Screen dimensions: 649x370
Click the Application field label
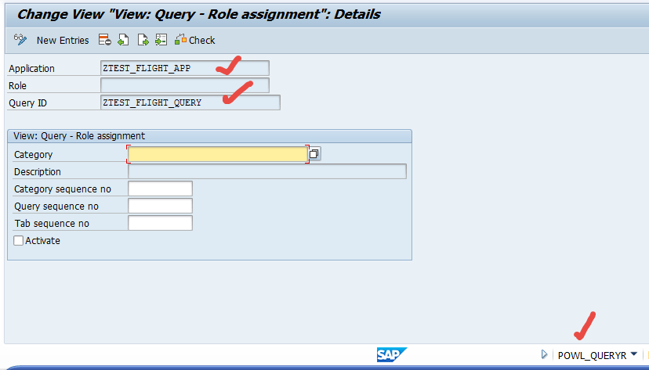(31, 69)
